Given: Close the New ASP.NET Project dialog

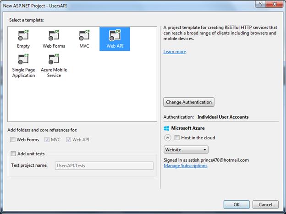Looking at the screenshot, I should coord(275,4).
